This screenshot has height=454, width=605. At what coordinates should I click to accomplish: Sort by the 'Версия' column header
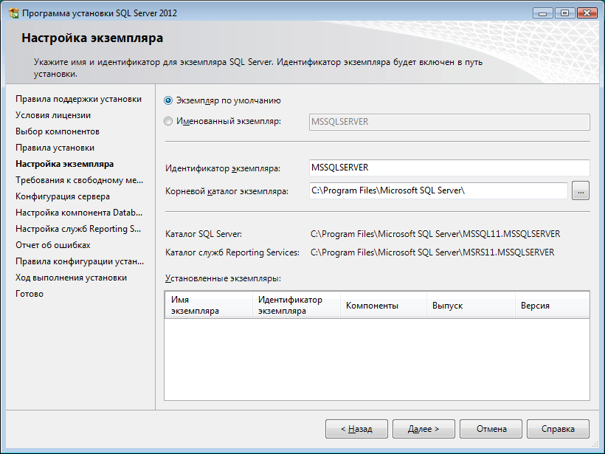(551, 306)
